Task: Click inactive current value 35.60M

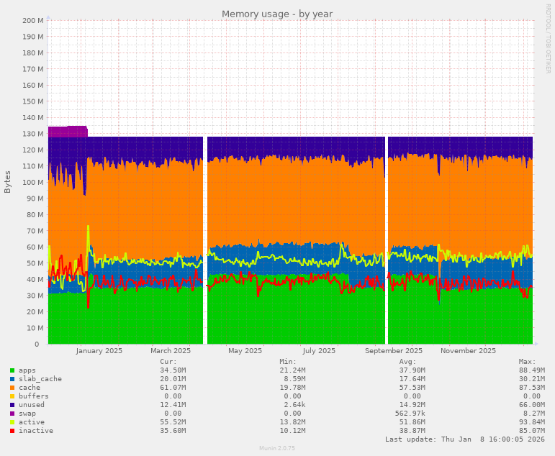Action: tap(173, 431)
